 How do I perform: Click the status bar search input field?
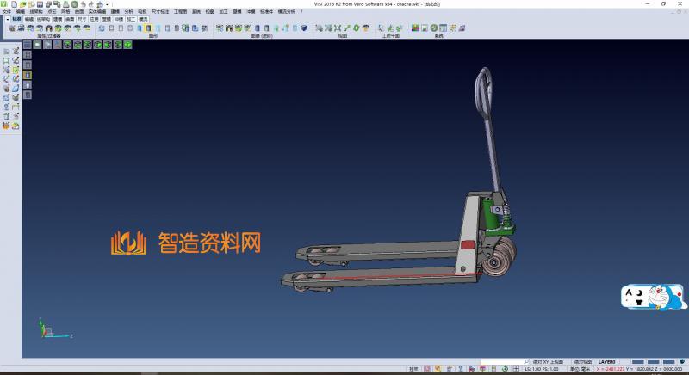point(501,362)
